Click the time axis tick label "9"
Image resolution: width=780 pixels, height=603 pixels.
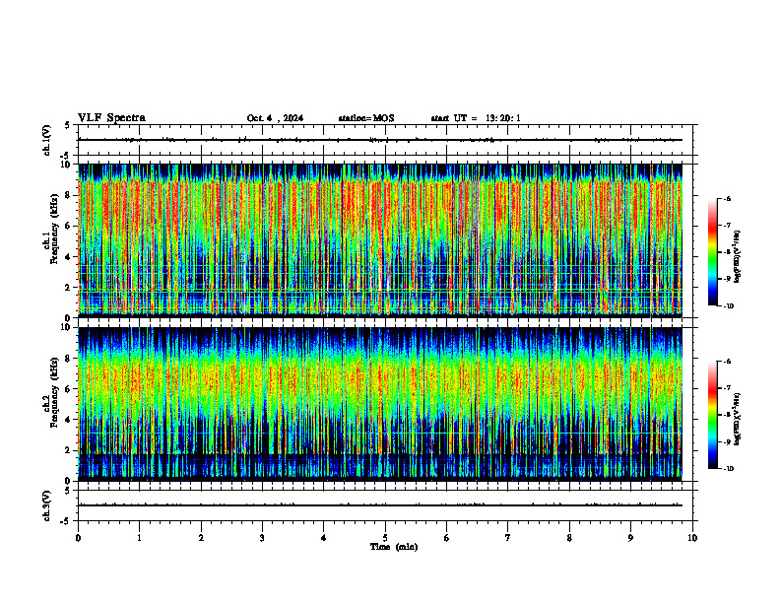(630, 538)
